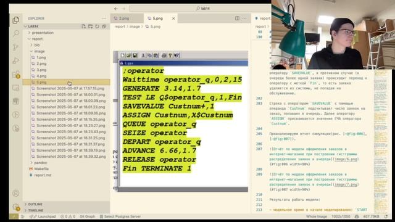Open the Run and Debug view
The height and width of the screenshot is (222, 395).
pyautogui.click(x=15, y=60)
